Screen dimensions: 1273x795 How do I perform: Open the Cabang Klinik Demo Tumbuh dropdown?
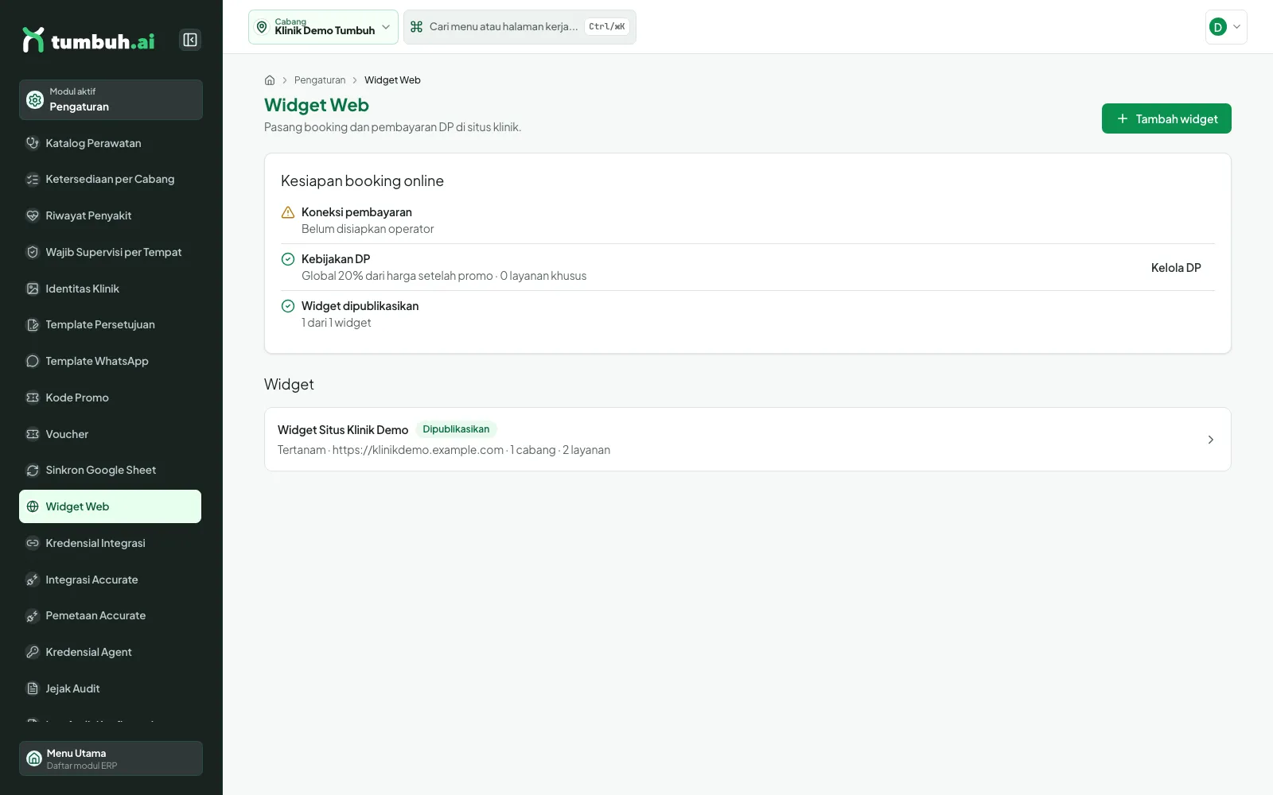[323, 27]
